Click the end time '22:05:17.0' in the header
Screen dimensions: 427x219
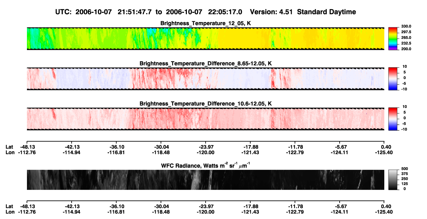[225, 12]
